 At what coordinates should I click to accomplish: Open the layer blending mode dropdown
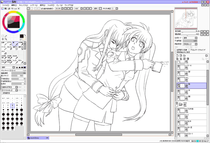click(190, 38)
